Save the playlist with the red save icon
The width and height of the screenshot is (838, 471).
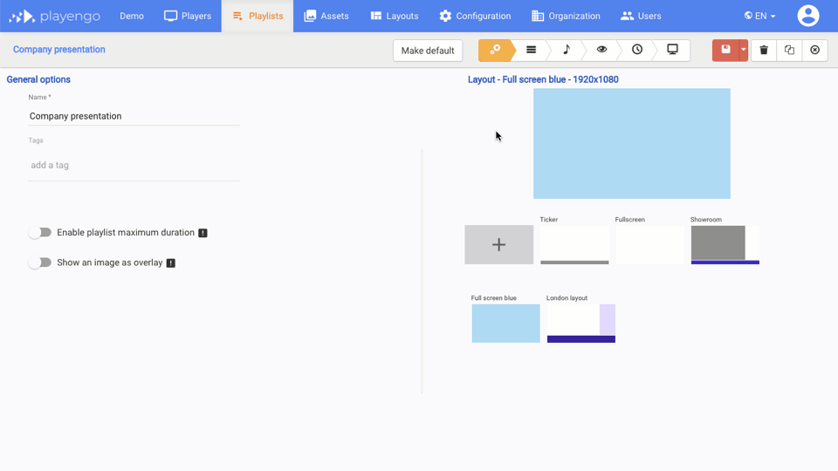point(725,51)
